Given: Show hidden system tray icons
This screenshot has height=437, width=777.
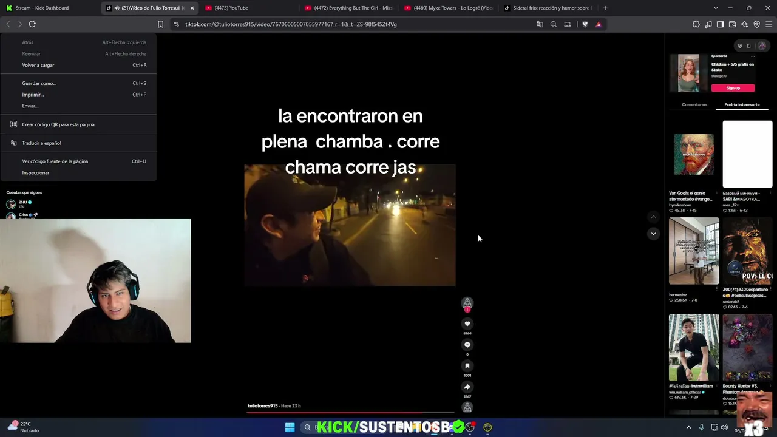Looking at the screenshot, I should (x=688, y=427).
